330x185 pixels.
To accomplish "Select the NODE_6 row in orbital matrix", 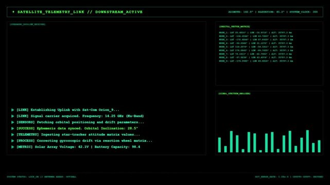I will tap(256, 50).
